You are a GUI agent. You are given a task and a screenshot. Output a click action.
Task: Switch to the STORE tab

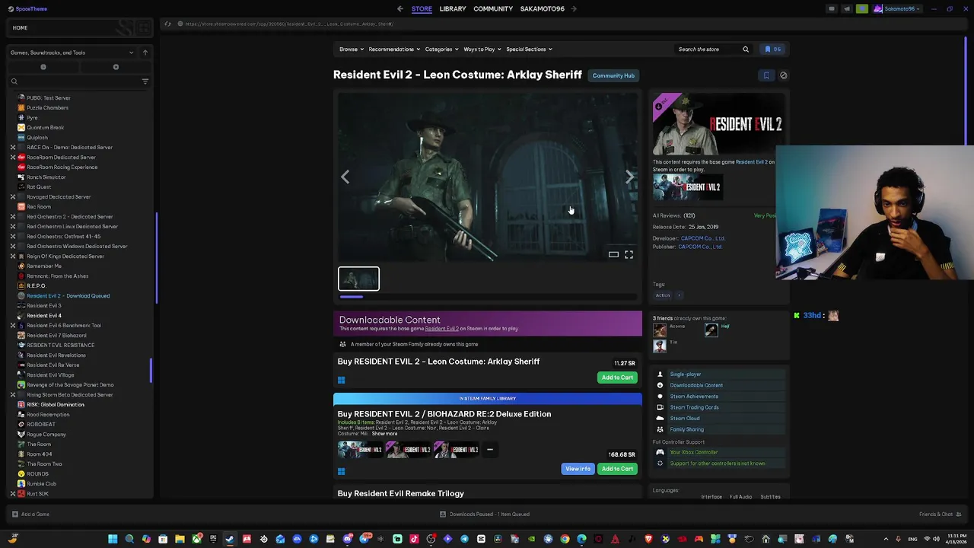422,9
